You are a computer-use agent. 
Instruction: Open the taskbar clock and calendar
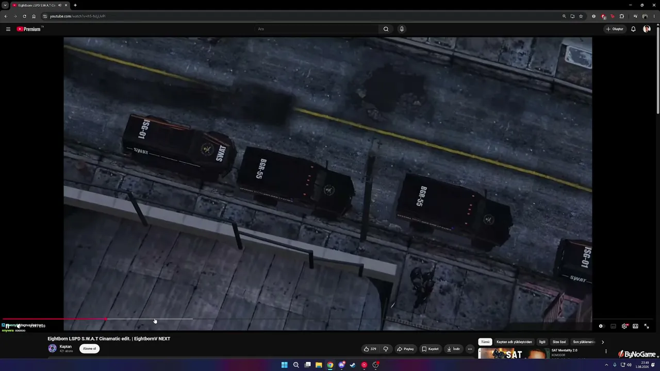[642, 365]
